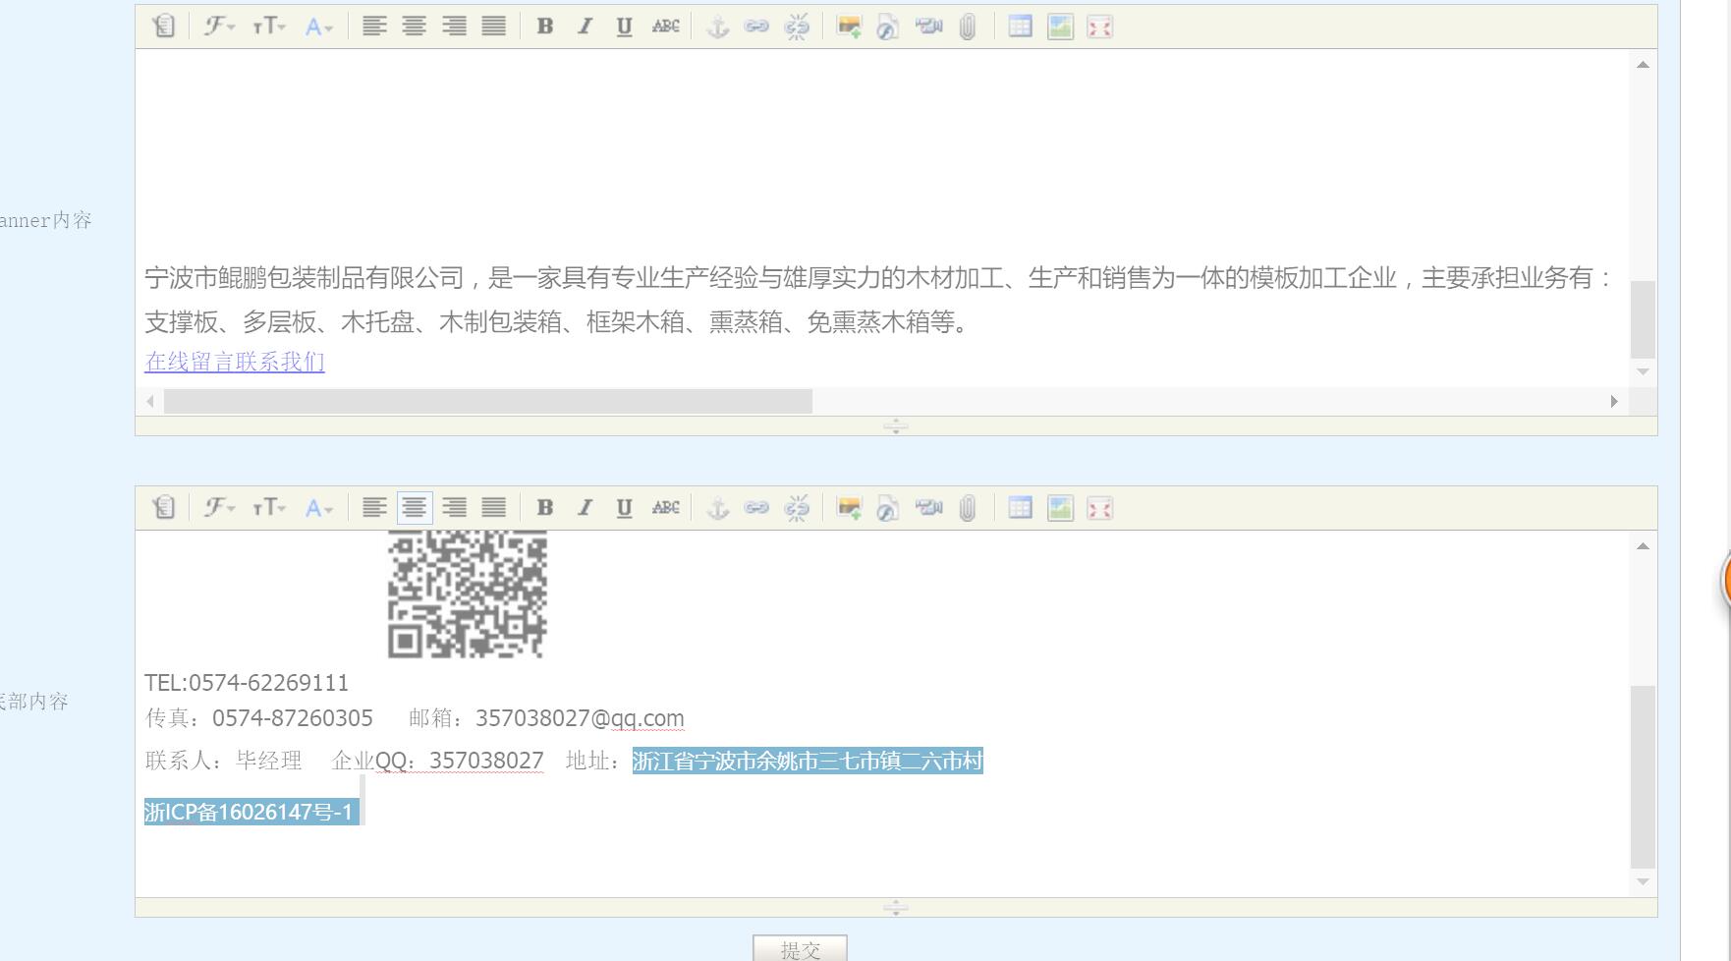The width and height of the screenshot is (1731, 961).
Task: Align text left in upper editor
Action: pos(374,27)
